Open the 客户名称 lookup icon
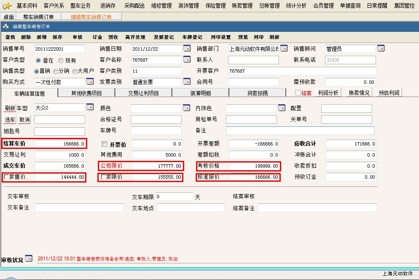 click(187, 60)
